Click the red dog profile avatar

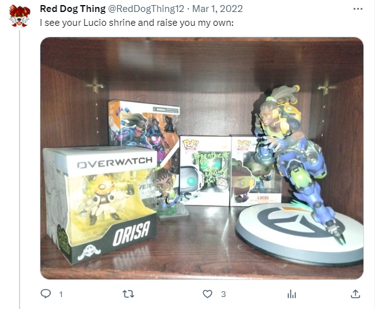(20, 16)
